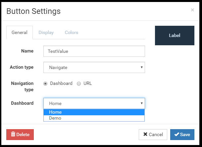Click the X icon on Cancel

(x=145, y=134)
